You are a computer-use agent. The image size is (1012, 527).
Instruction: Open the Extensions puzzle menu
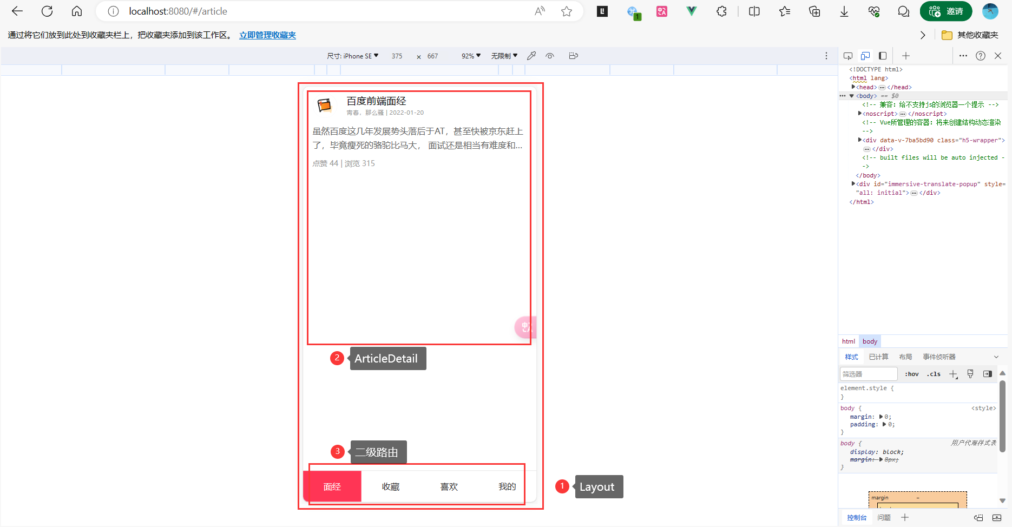tap(721, 11)
